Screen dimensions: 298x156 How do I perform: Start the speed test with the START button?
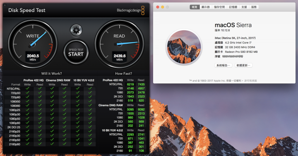pyautogui.click(x=76, y=52)
